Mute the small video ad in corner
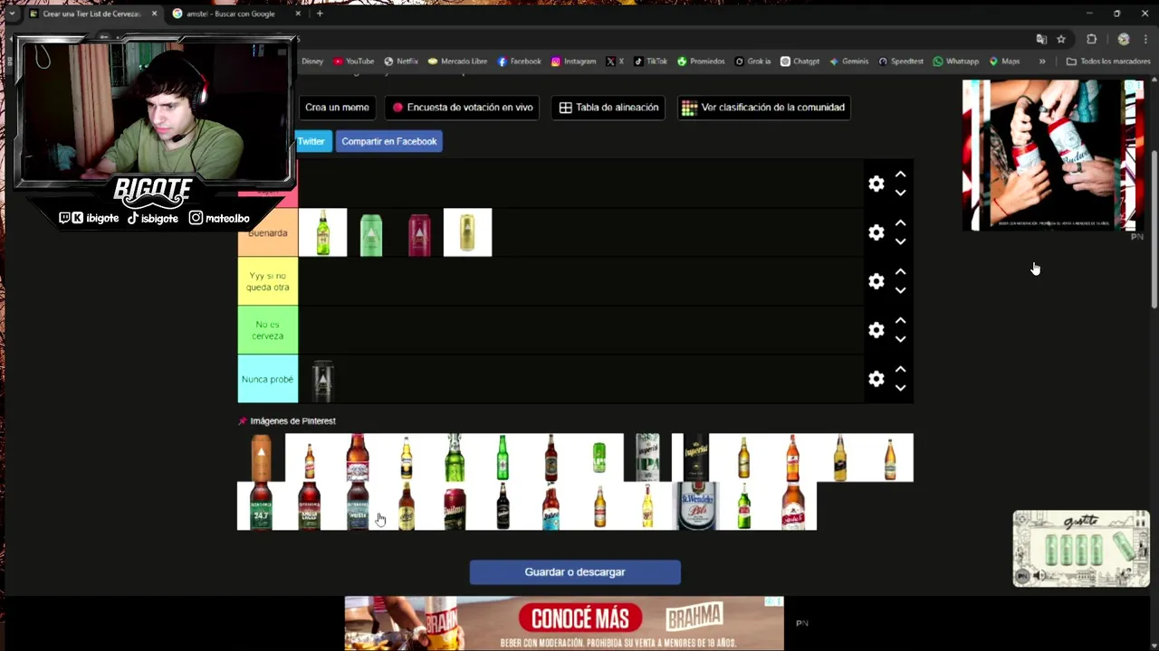 pos(1039,576)
